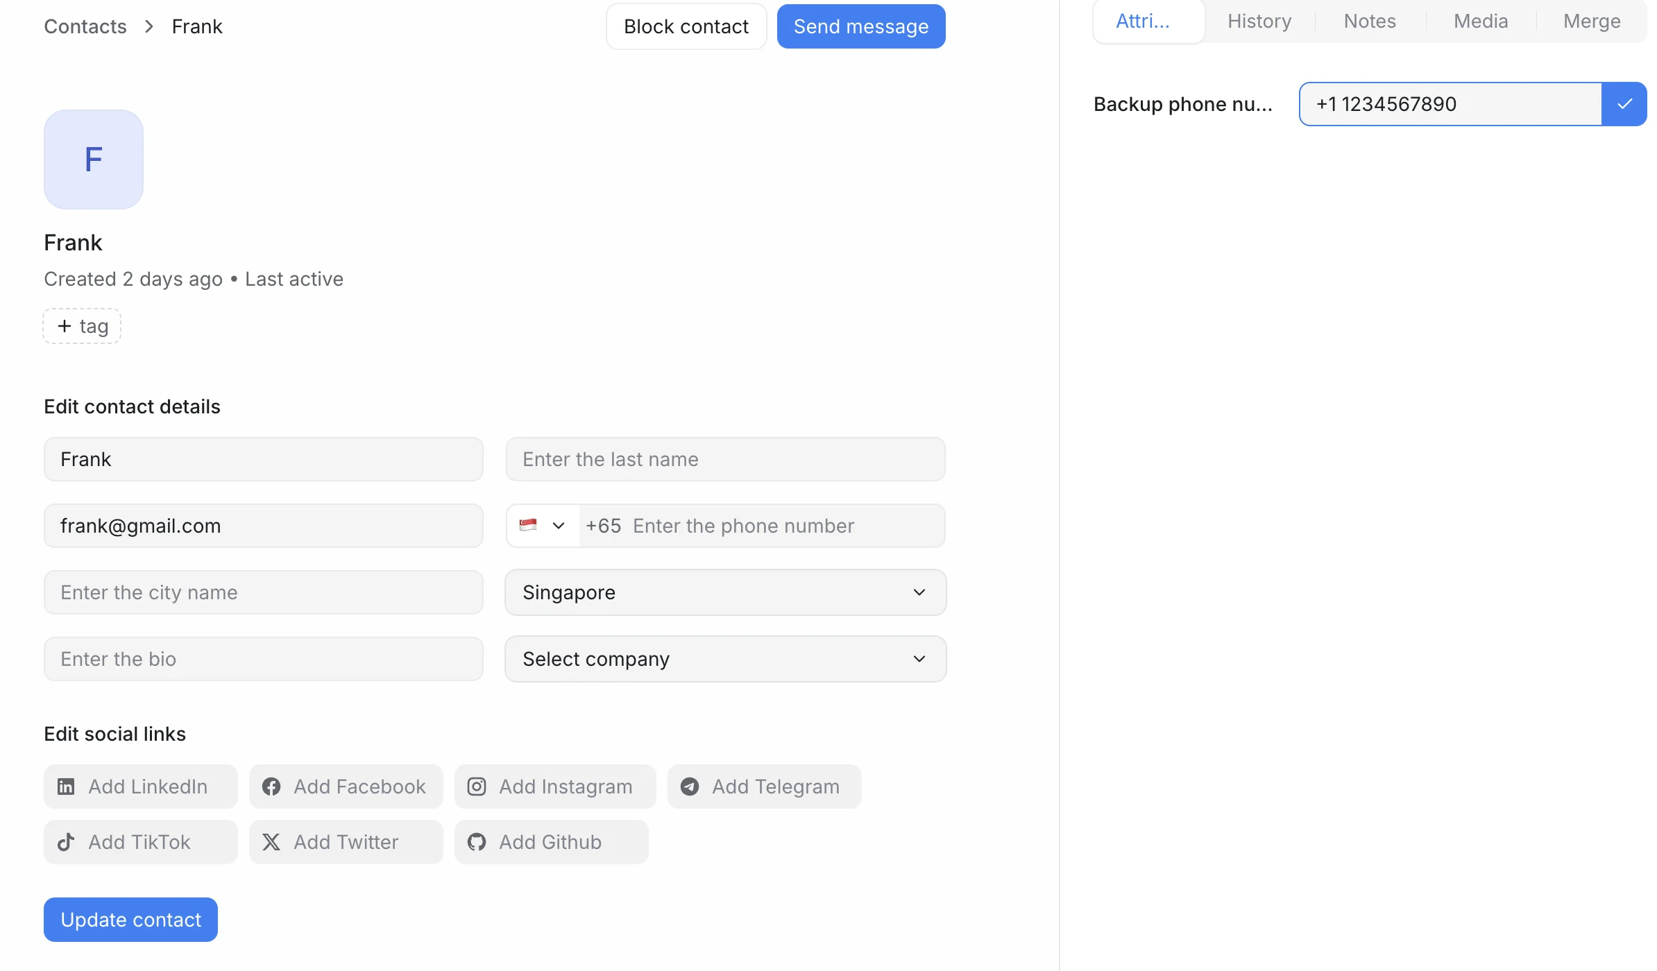Image resolution: width=1657 pixels, height=971 pixels.
Task: Click the last name input field
Action: click(x=725, y=459)
